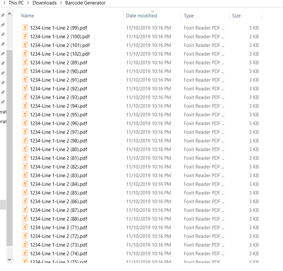
Task: Click the down arrow on the sidebar scrollbar
Action: click(x=10, y=259)
